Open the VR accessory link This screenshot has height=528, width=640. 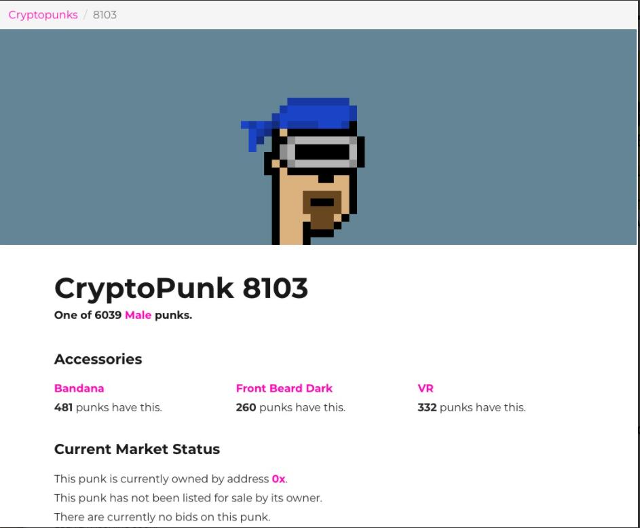pyautogui.click(x=426, y=388)
